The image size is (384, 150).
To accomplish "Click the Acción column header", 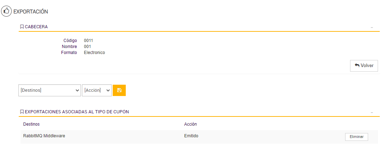I will coord(190,124).
